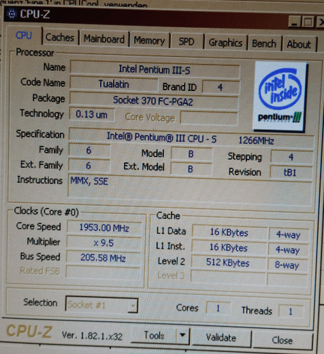This screenshot has height=354, width=324.
Task: Click the Code Name value Tualatin
Action: (x=114, y=84)
